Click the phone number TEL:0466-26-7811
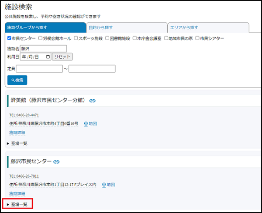The height and width of the screenshot is (213, 262). (24, 176)
